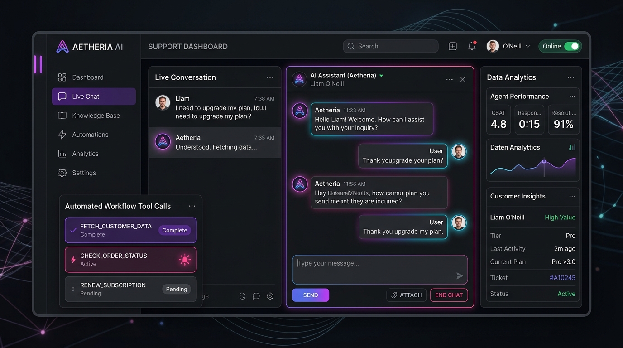Image resolution: width=623 pixels, height=348 pixels.
Task: Click the Search input field
Action: click(391, 46)
